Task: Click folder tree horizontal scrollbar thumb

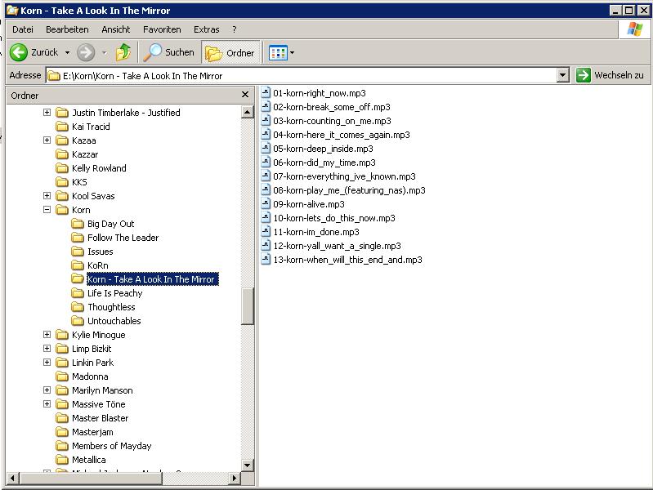Action: click(x=91, y=478)
